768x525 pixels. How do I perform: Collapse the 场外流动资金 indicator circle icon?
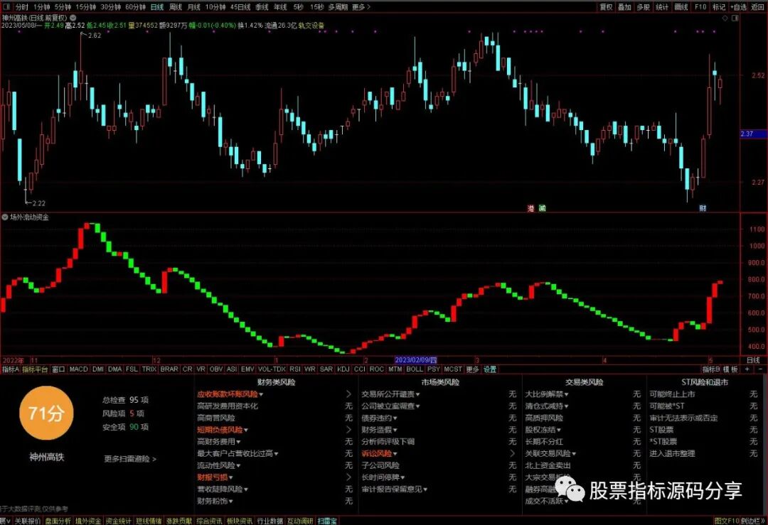pyautogui.click(x=5, y=217)
